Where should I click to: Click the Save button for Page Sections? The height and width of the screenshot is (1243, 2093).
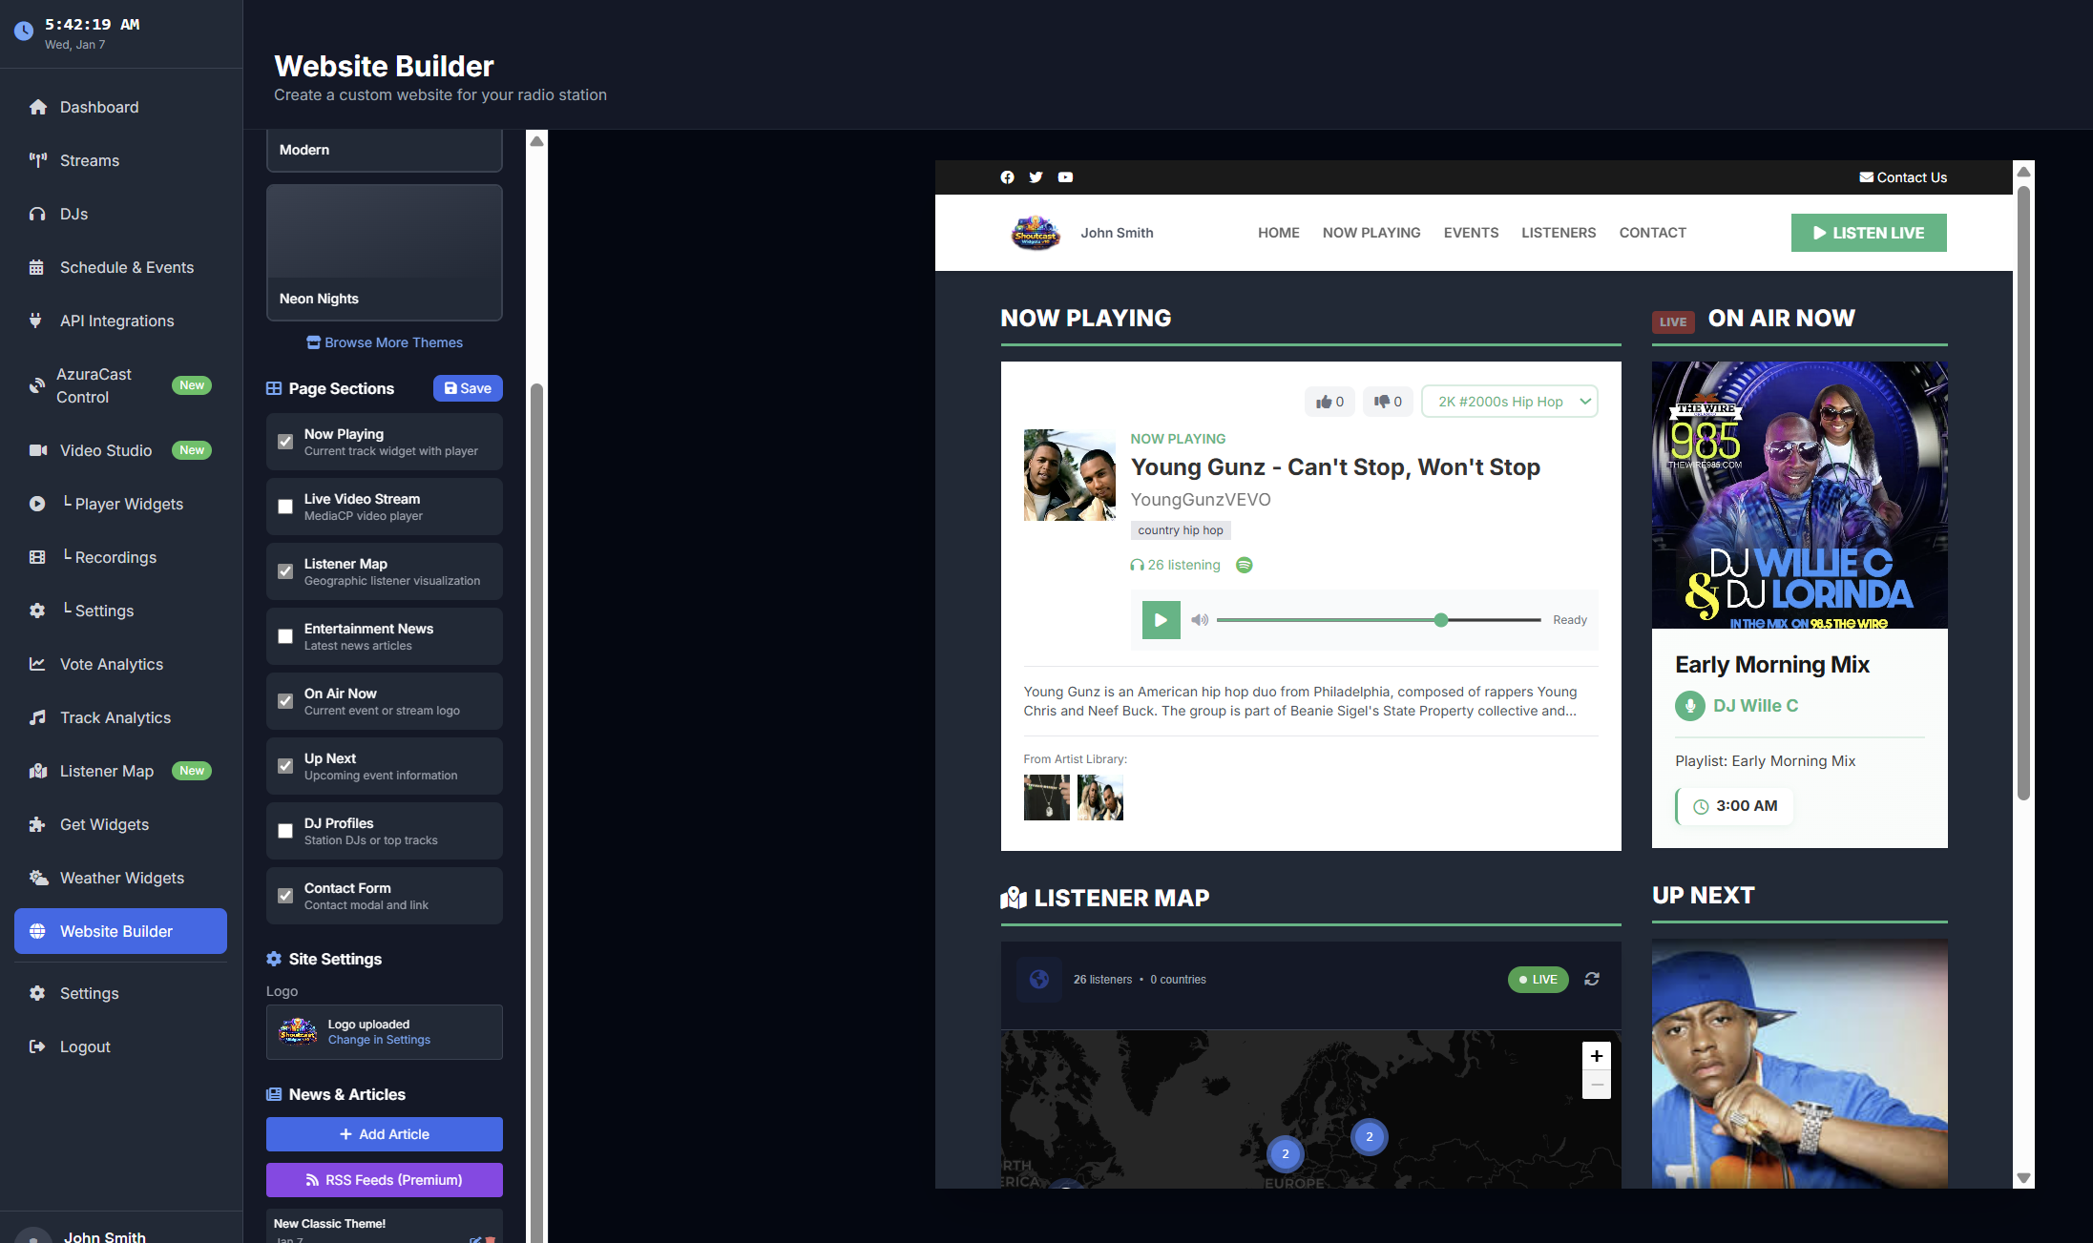tap(468, 388)
